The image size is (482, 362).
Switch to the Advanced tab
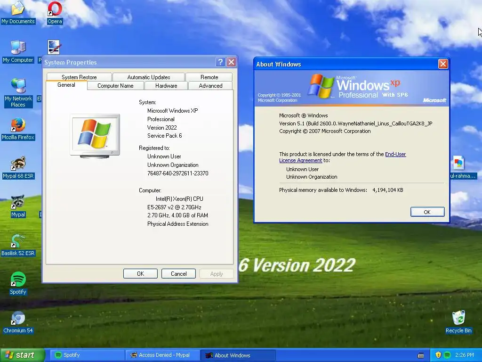[210, 86]
